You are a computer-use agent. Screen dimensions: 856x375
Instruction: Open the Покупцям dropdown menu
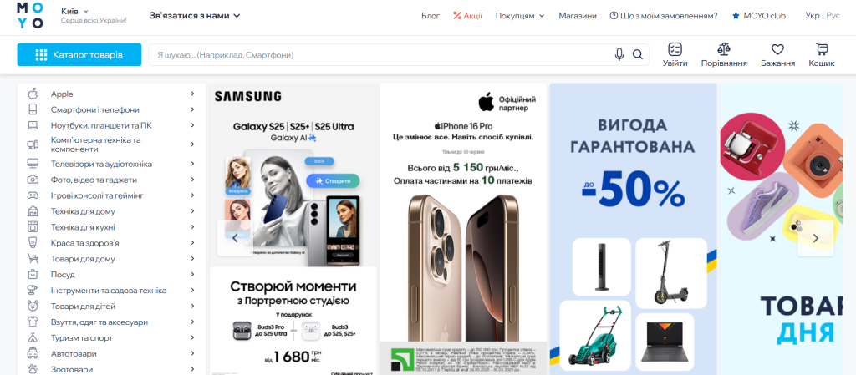coord(520,16)
